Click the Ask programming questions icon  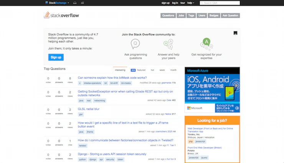pyautogui.click(x=135, y=44)
